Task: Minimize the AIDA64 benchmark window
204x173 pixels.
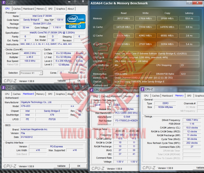Action: point(189,3)
